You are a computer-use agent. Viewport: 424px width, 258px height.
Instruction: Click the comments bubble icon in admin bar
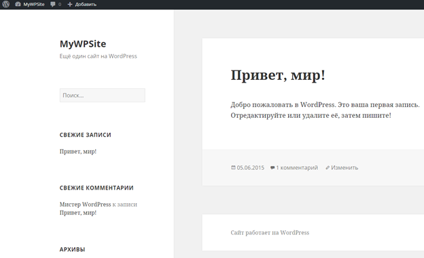pyautogui.click(x=53, y=4)
